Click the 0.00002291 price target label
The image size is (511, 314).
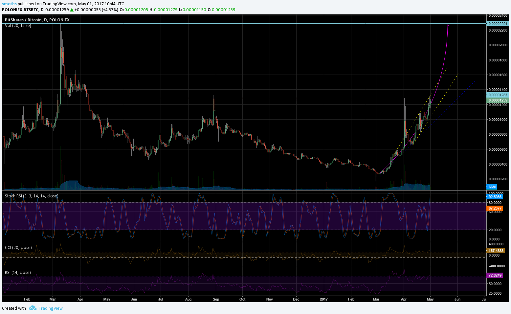coord(498,24)
